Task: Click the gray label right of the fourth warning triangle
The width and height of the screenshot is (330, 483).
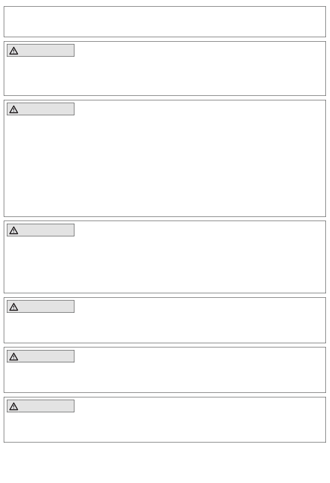Action: click(x=46, y=306)
